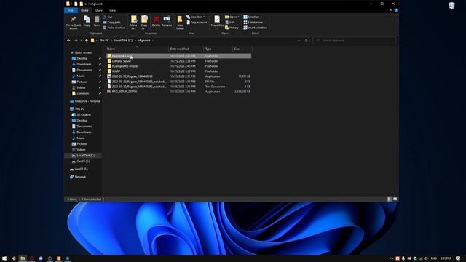The image size is (466, 262).
Task: Refresh the current folder view
Action: (x=306, y=41)
